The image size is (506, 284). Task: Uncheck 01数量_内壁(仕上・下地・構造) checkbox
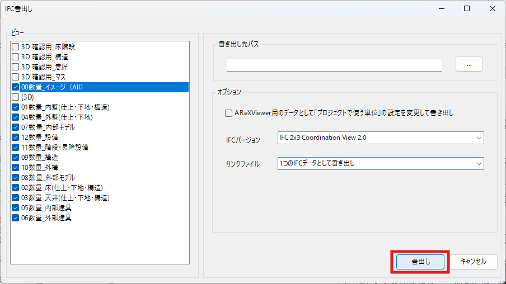click(16, 107)
